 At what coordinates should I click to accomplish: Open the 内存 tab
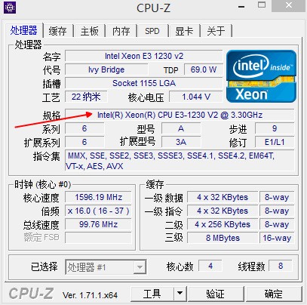tap(121, 31)
